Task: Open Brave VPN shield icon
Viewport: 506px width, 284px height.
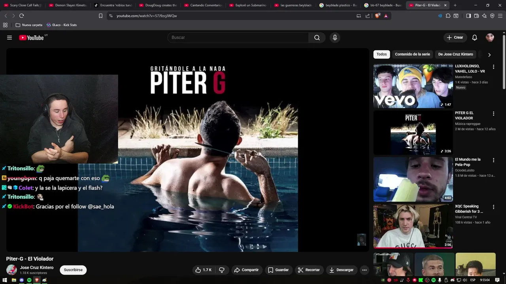Action: pos(492,16)
